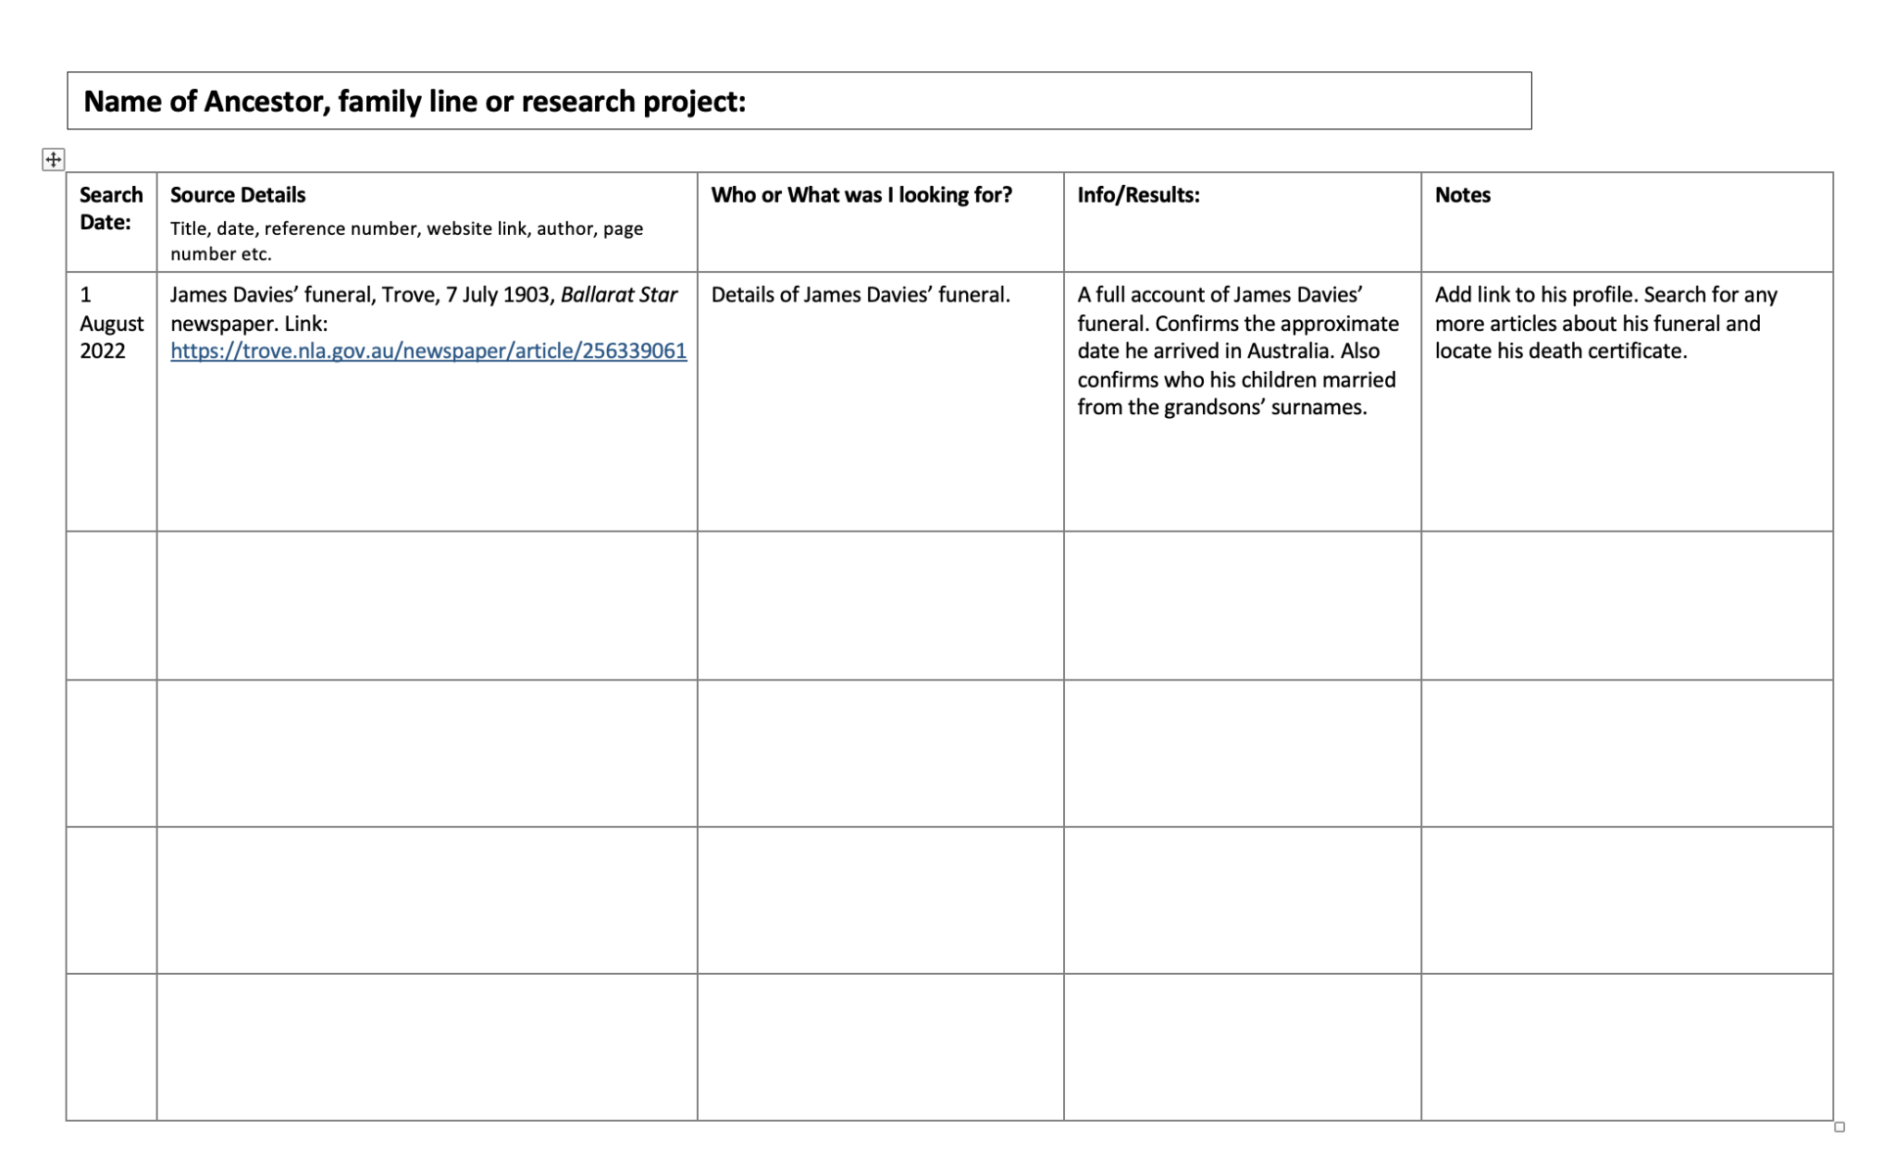Select the Source Details header text
The height and width of the screenshot is (1156, 1895).
tap(238, 195)
